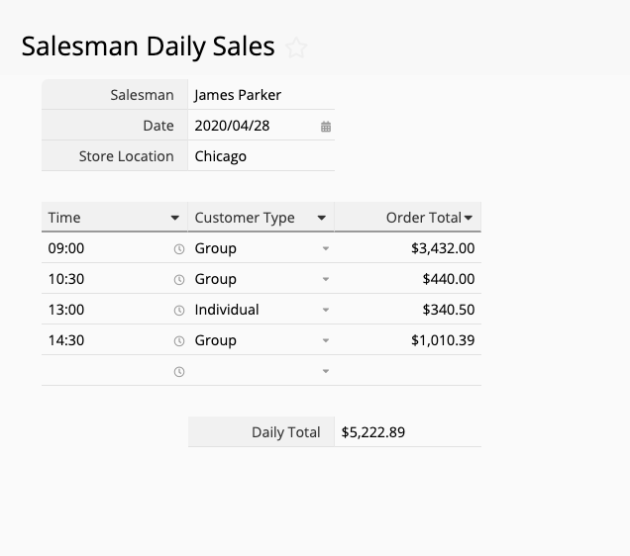Open the clock picker for 14:30 row
630x556 pixels.
179,341
